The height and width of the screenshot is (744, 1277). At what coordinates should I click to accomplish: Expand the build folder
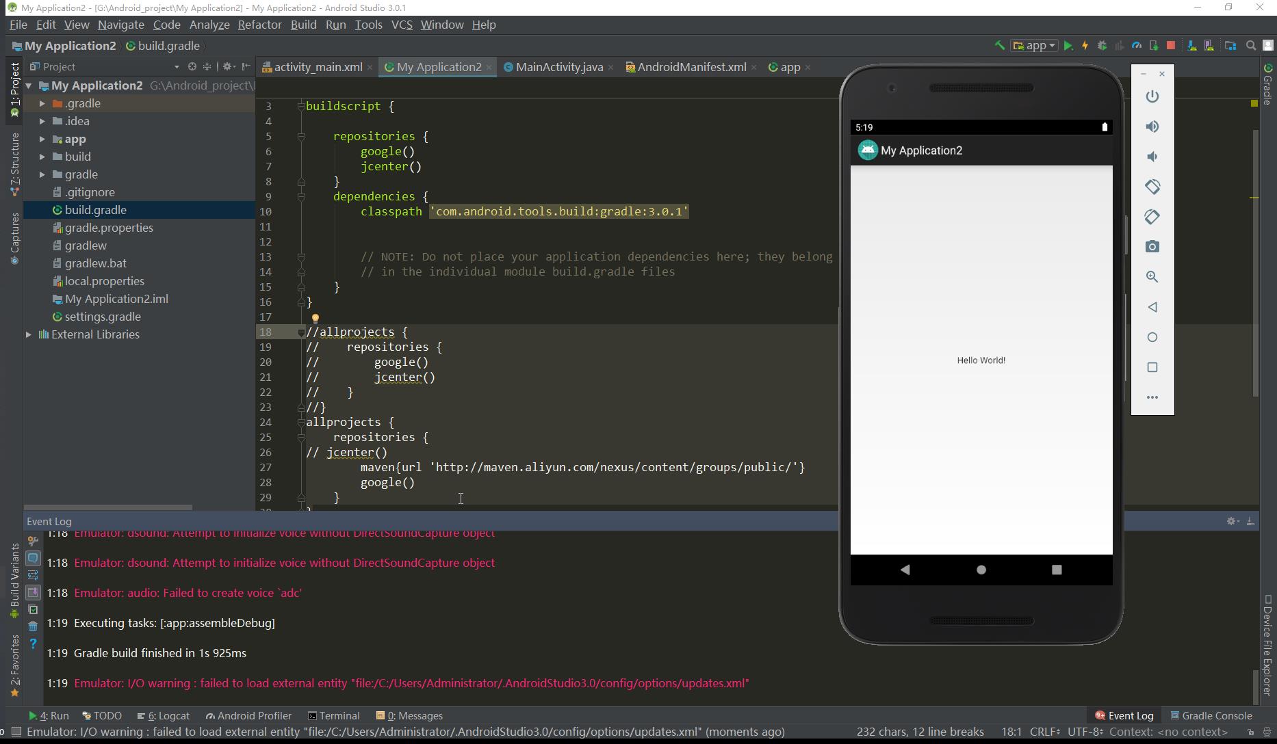42,157
